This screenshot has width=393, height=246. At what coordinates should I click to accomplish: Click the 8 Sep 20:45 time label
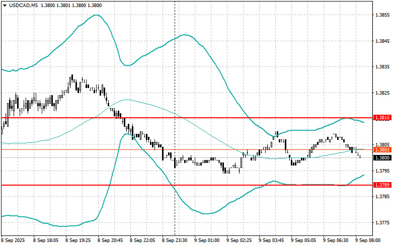110,240
